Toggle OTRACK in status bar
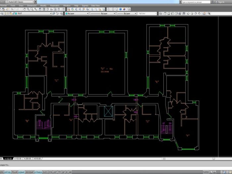 click(x=38, y=172)
